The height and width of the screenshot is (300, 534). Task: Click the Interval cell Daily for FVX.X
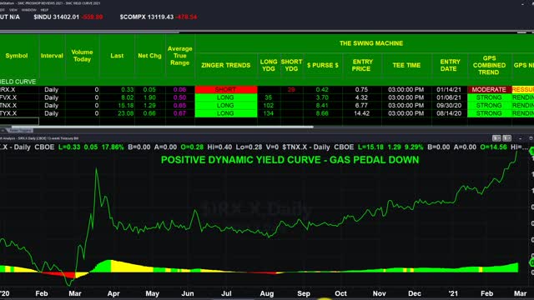point(52,97)
